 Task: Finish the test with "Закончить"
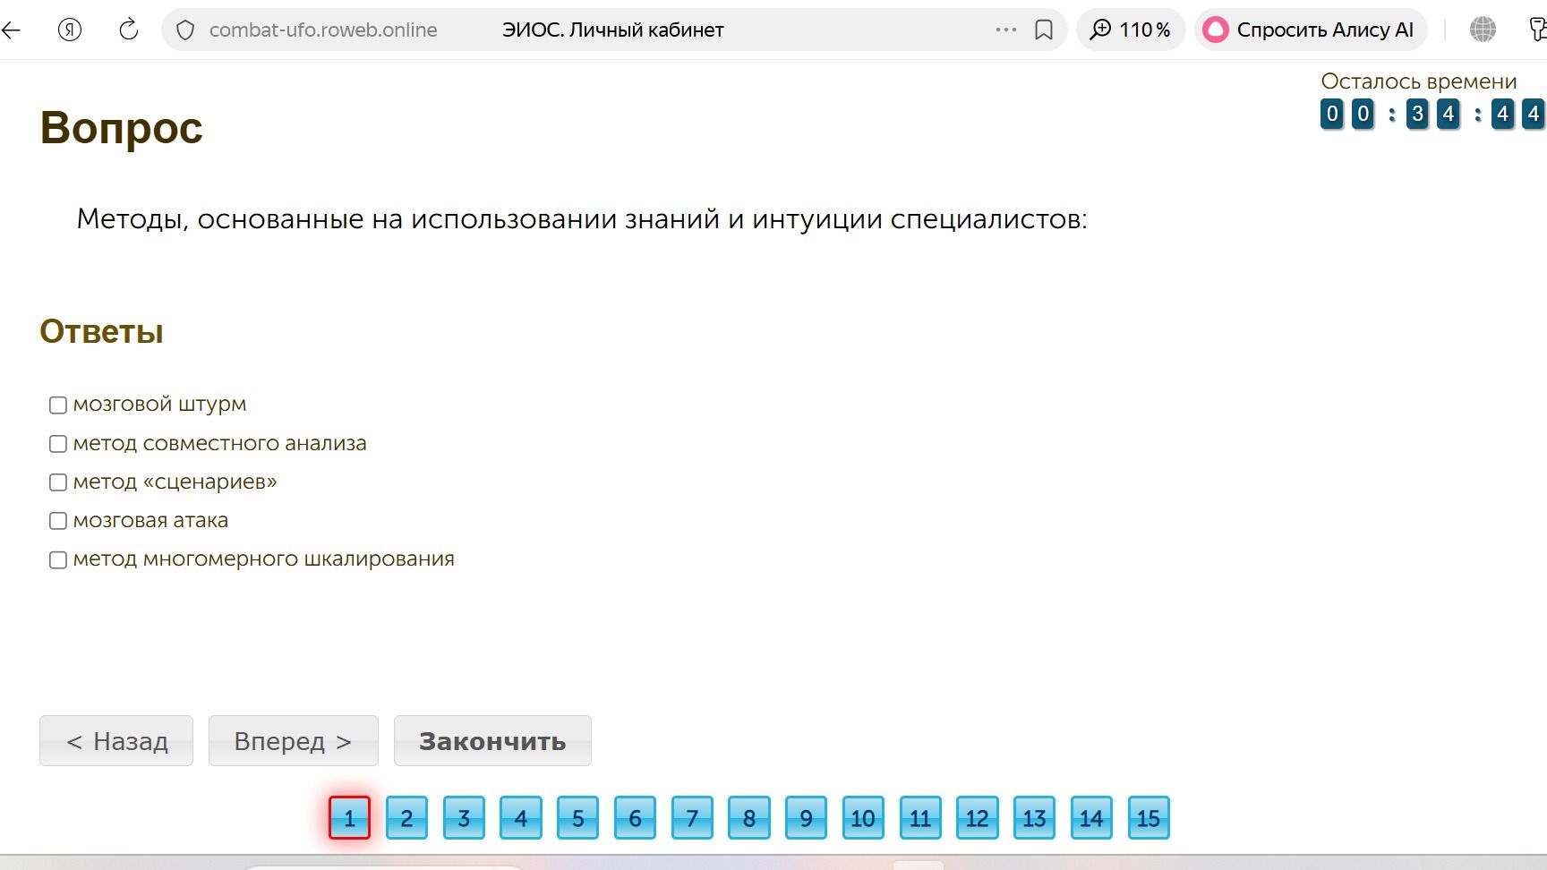pos(492,740)
